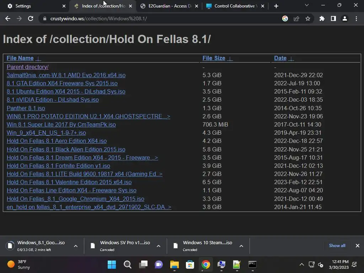Go back to the previous page

(8, 18)
